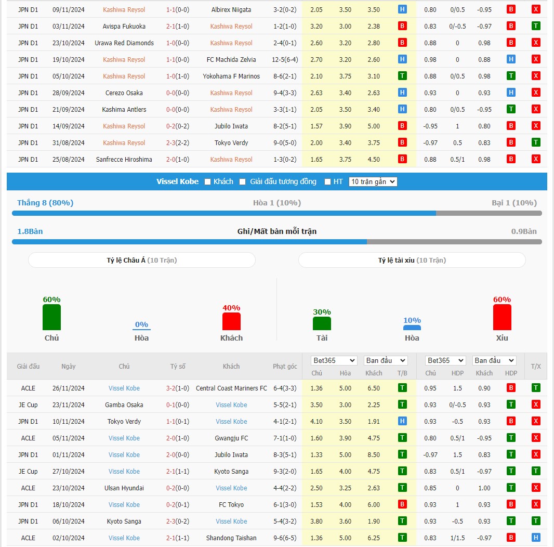Click the red X icon in Ulsan Hyundai row
Viewport: 554px width, 547px height.
[x=536, y=488]
